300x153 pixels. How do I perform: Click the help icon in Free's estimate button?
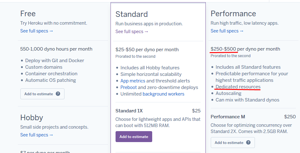click(x=58, y=94)
